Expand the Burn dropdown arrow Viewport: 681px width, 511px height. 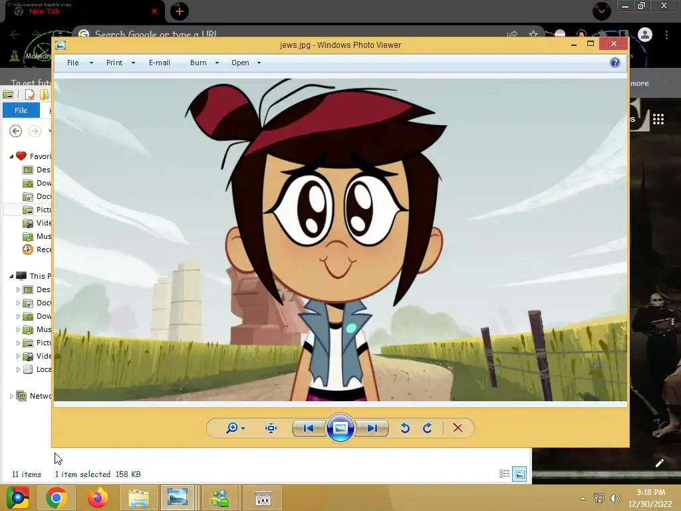(x=217, y=63)
